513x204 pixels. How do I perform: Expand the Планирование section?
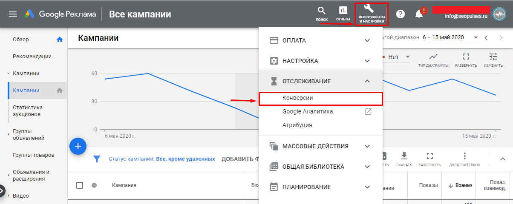coord(320,187)
